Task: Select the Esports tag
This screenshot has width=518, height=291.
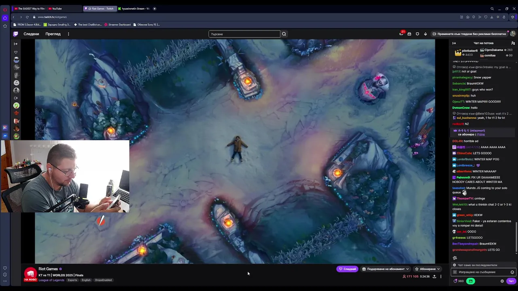Action: [x=72, y=280]
